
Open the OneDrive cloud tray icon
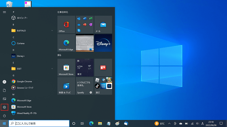181,123
